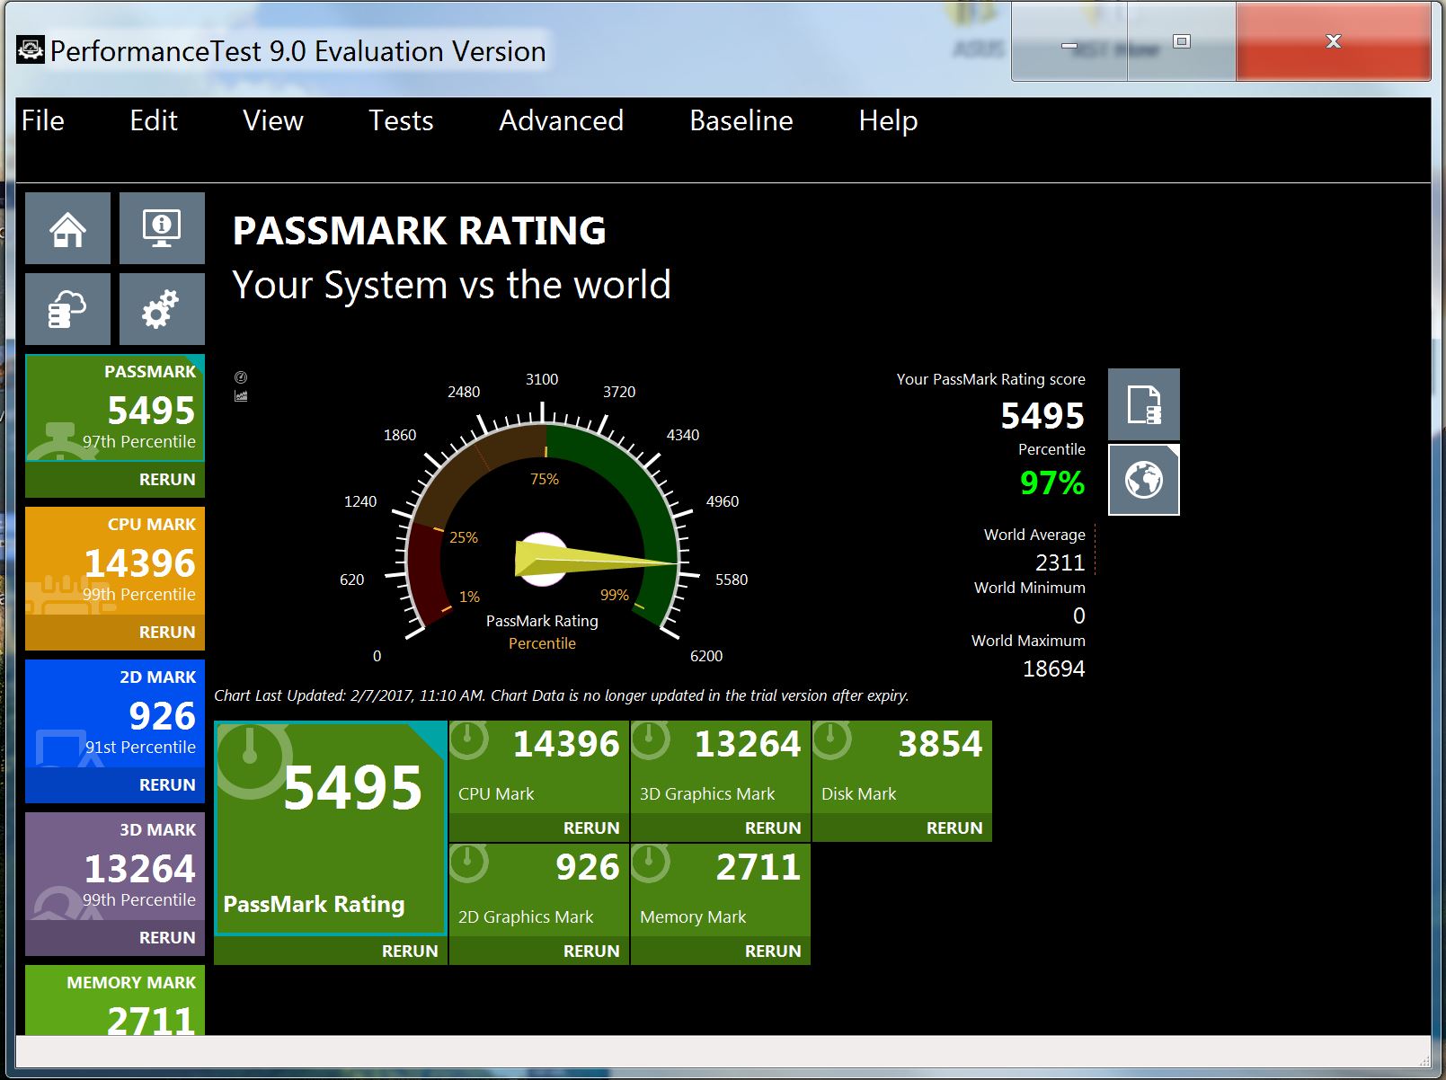Open the Disk Mark 3854 tile
The height and width of the screenshot is (1080, 1446).
click(x=902, y=766)
